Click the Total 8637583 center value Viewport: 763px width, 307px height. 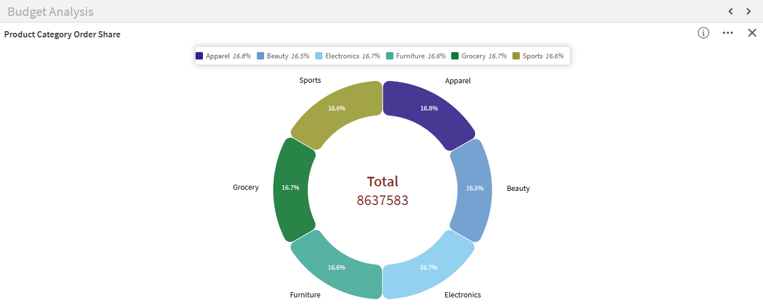point(383,191)
